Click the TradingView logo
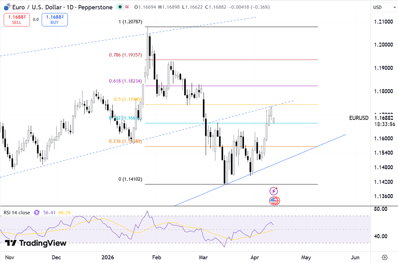 35,243
